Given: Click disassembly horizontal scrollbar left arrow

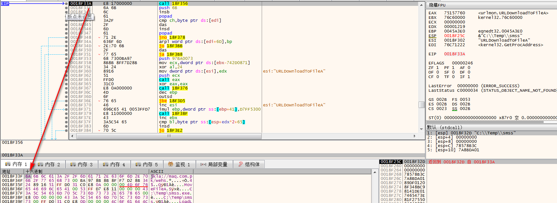Looking at the screenshot, I should pos(73,136).
